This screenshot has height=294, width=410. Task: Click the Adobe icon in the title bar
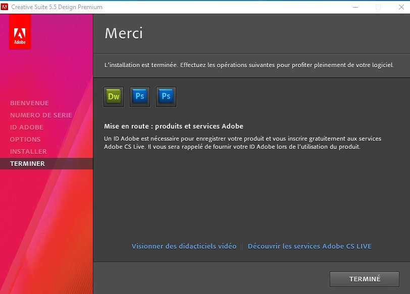tap(5, 7)
